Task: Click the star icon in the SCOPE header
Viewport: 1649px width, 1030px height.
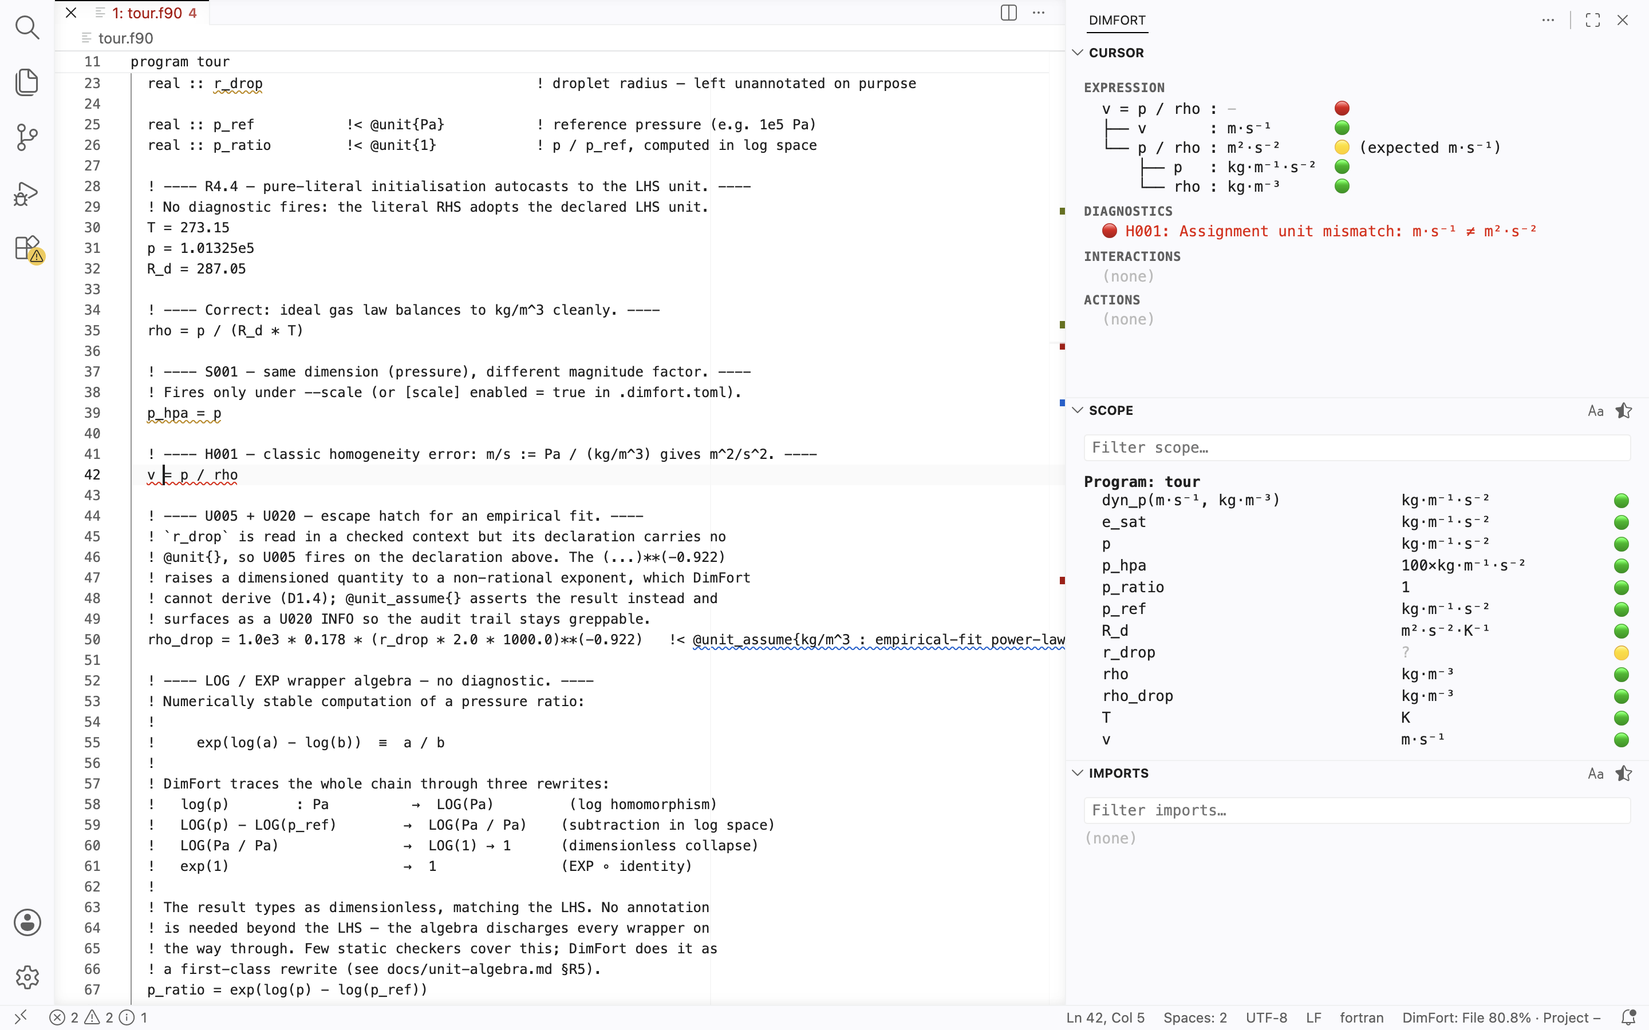Action: (x=1624, y=411)
